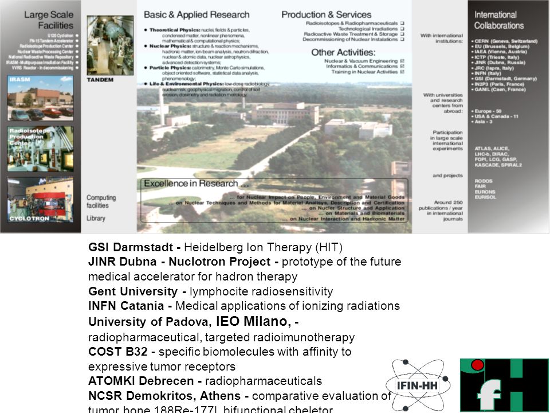The image size is (550, 413).
Task: Tick Decommissioning of Nuclear Installations checkbox
Action: [402, 40]
